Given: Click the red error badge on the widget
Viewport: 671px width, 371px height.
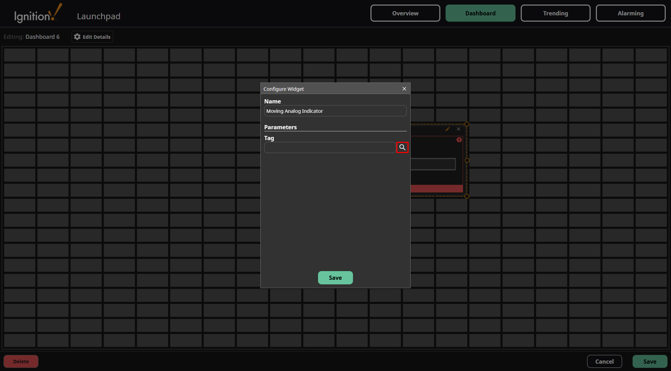Looking at the screenshot, I should pos(459,139).
